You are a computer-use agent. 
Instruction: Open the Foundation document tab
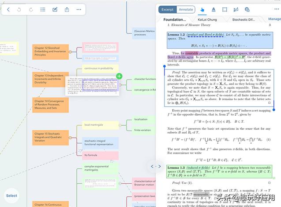pyautogui.click(x=174, y=19)
